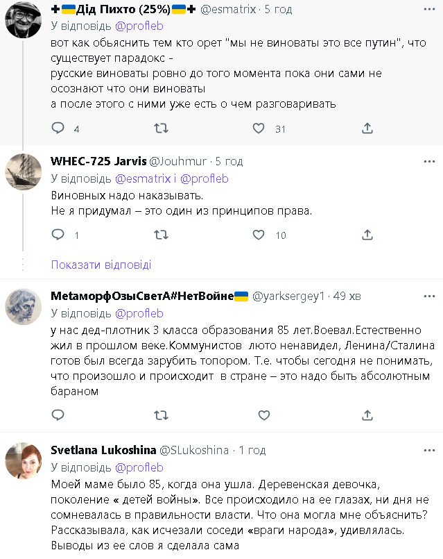Retweet WHEC-725 Jarvis's reply
Image resolution: width=443 pixels, height=559 pixels.
[160, 235]
